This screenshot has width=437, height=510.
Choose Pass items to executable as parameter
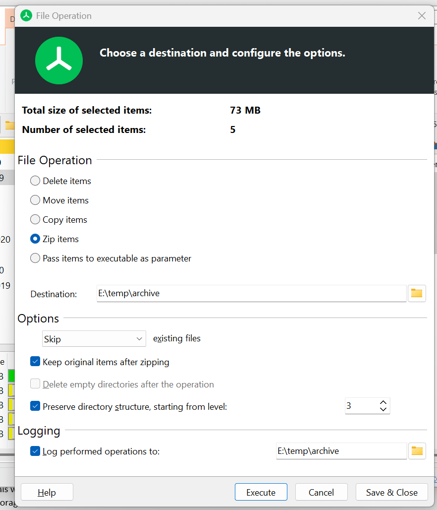(x=35, y=258)
